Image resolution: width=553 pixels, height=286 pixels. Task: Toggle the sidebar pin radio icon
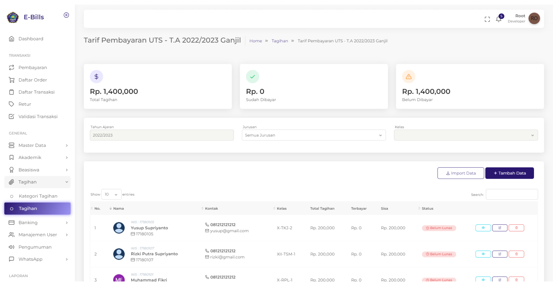(x=66, y=15)
